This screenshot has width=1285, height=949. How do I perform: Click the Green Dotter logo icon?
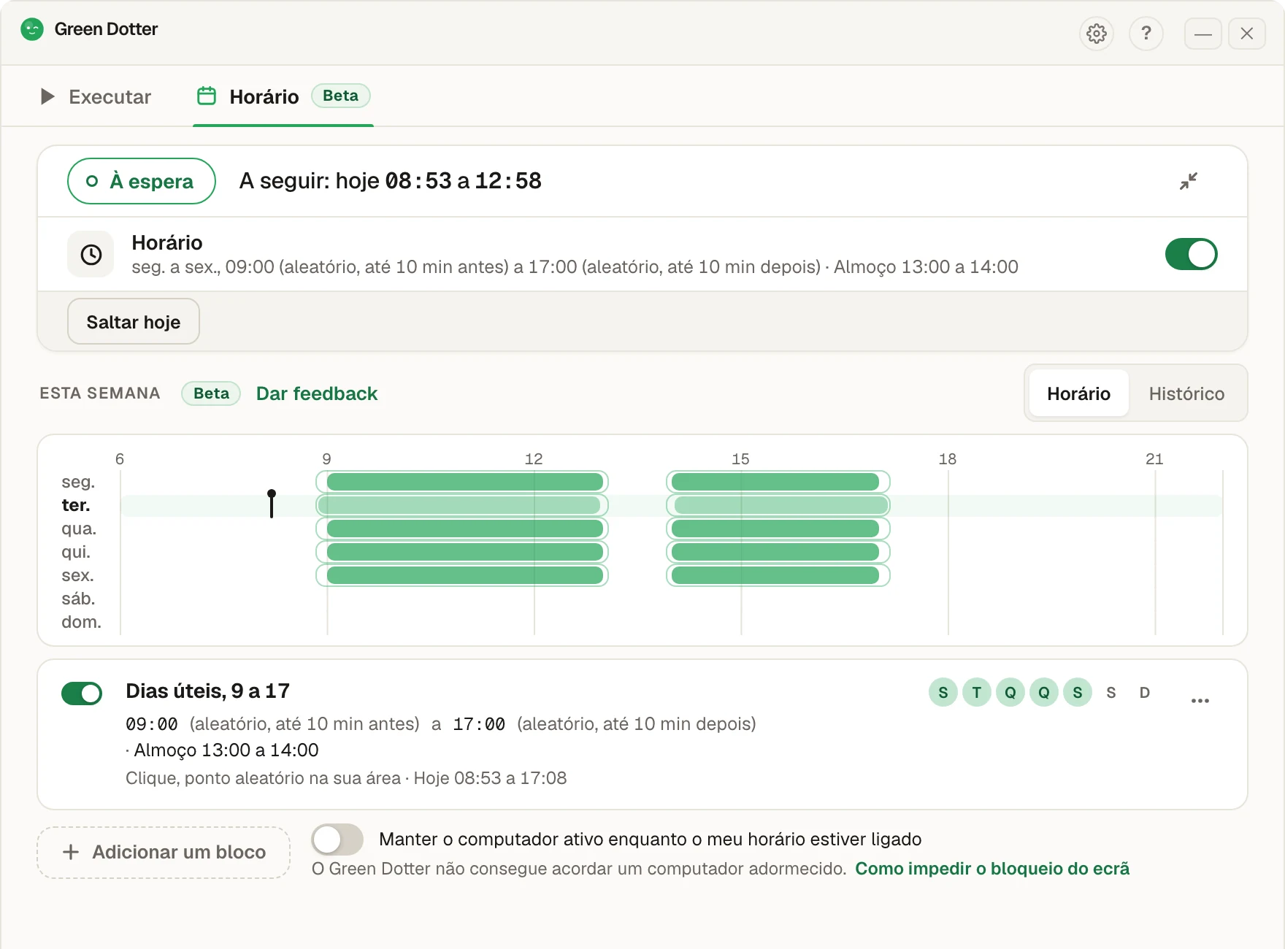32,29
